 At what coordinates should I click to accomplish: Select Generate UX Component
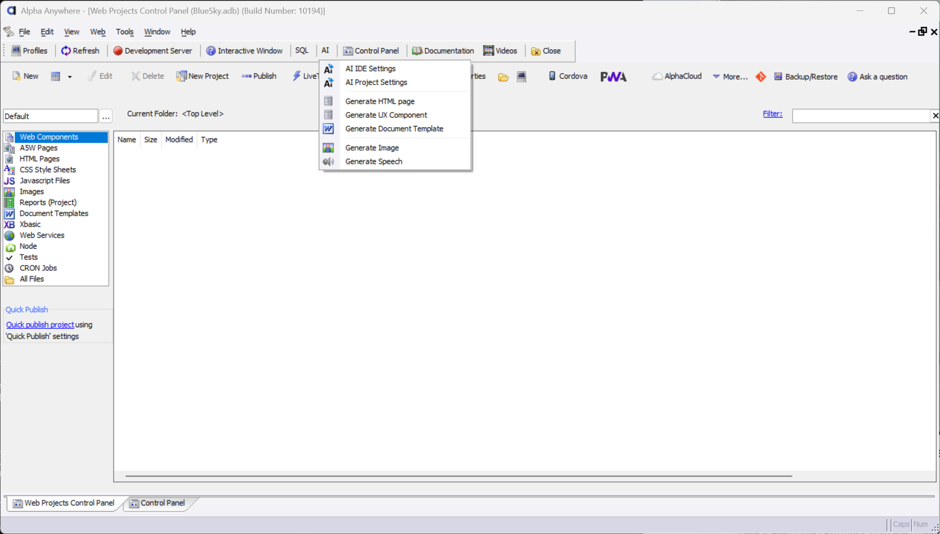click(x=395, y=115)
